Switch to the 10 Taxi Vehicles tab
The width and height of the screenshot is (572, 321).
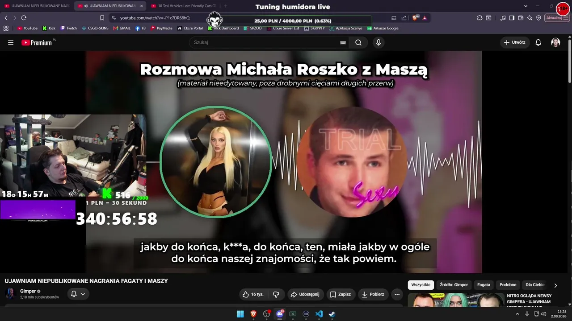(183, 6)
